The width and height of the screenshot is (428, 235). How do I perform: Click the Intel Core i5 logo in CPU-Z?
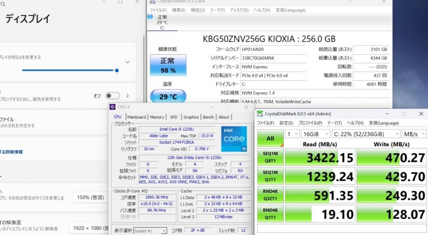tap(234, 139)
